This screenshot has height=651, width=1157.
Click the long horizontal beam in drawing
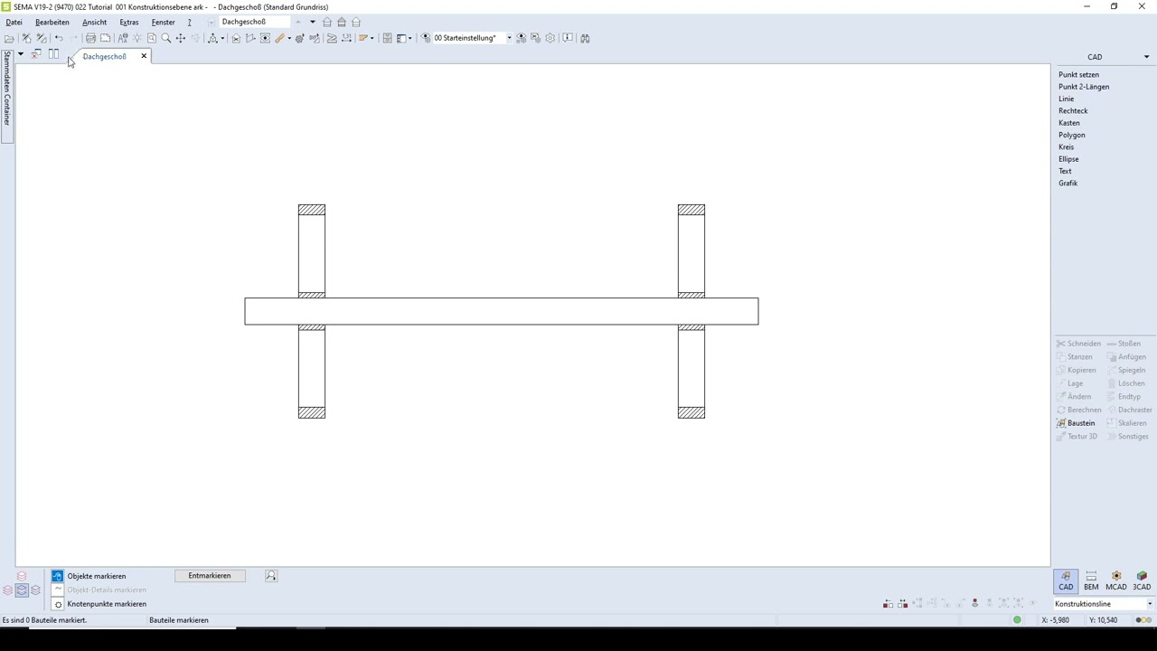tap(502, 311)
